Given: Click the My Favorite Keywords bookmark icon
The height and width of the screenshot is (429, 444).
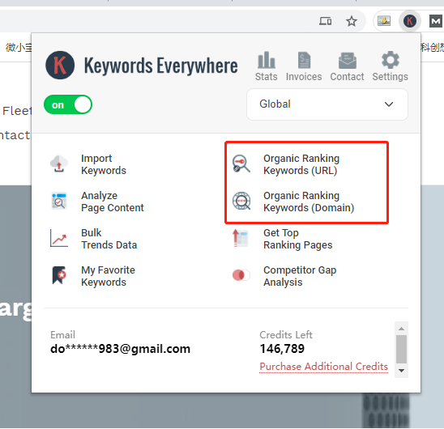Looking at the screenshot, I should pos(59,274).
